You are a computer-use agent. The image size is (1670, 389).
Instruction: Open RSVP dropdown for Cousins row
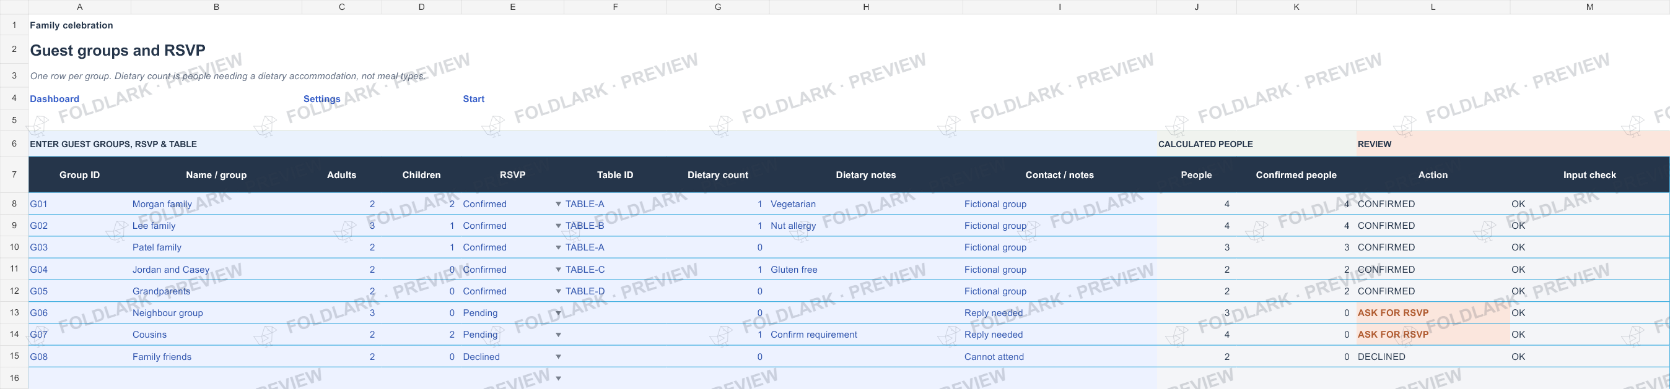[558, 335]
